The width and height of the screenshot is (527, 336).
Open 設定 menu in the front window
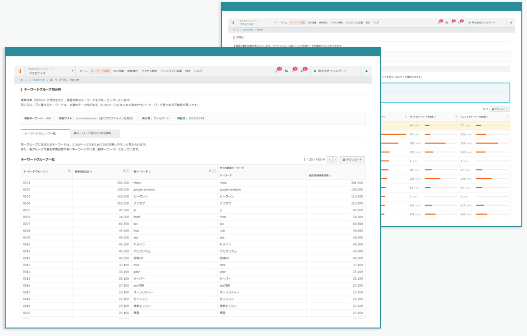tap(188, 71)
